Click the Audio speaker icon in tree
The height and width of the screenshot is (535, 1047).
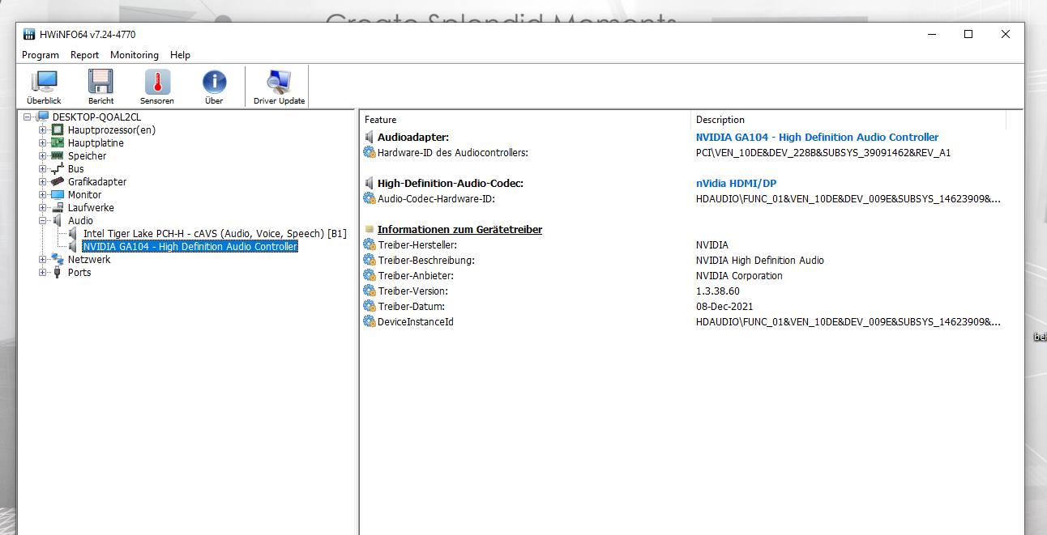pos(58,221)
